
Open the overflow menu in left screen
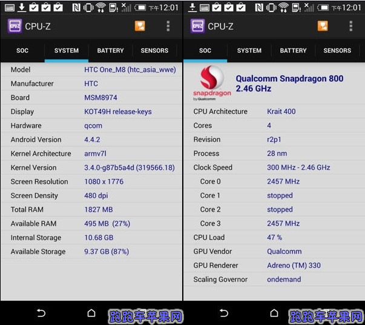point(168,26)
